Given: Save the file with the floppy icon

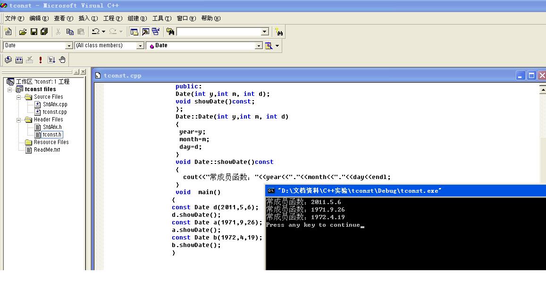Looking at the screenshot, I should [34, 32].
